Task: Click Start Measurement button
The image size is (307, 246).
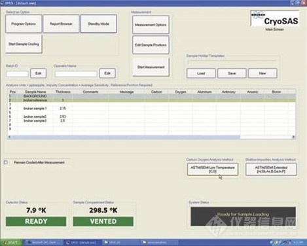Action: coord(151,67)
